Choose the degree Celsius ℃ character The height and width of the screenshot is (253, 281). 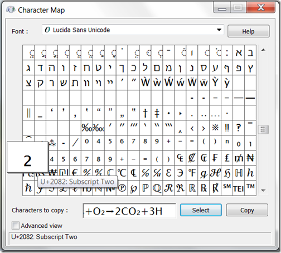[122, 173]
